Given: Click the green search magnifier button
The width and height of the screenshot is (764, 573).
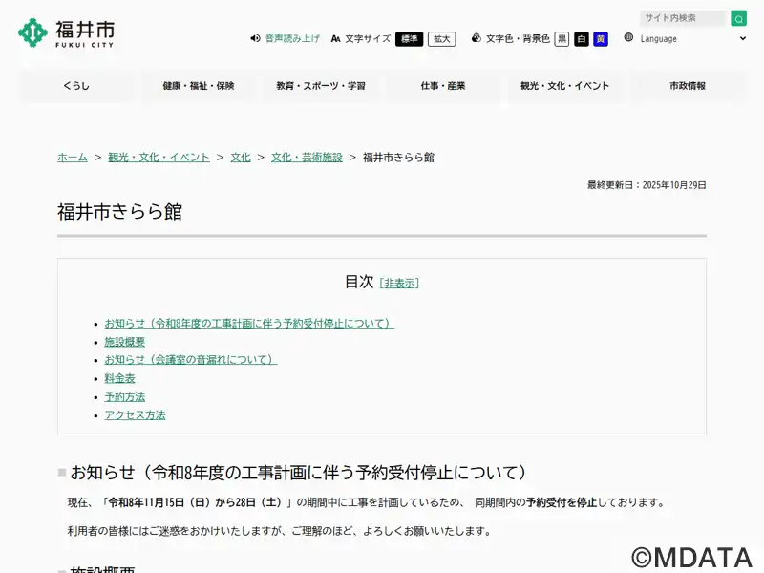Looking at the screenshot, I should [x=738, y=18].
